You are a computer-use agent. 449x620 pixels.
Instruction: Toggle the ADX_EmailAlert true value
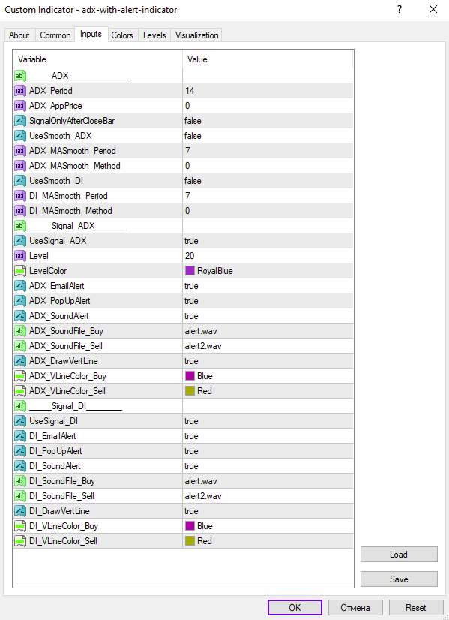(268, 286)
